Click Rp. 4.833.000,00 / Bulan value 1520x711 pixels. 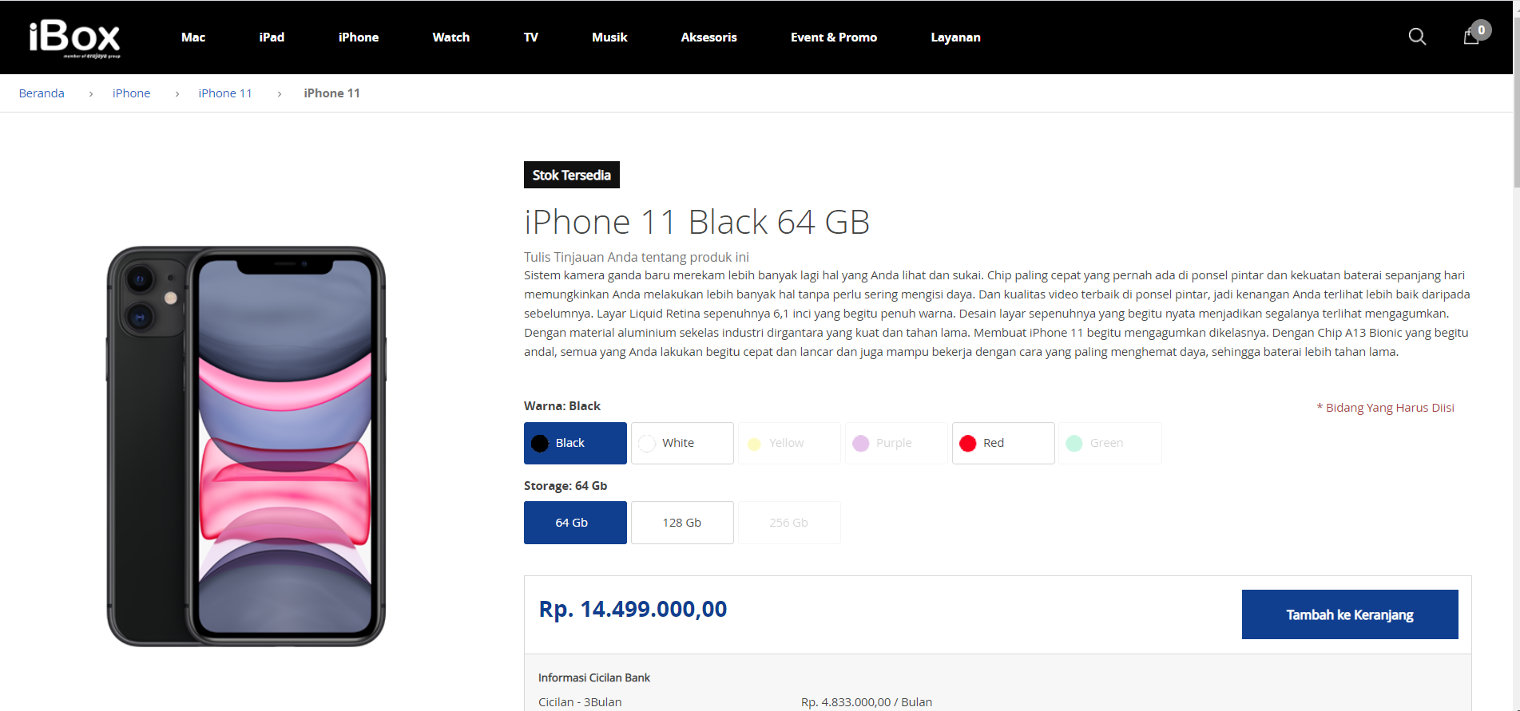867,702
